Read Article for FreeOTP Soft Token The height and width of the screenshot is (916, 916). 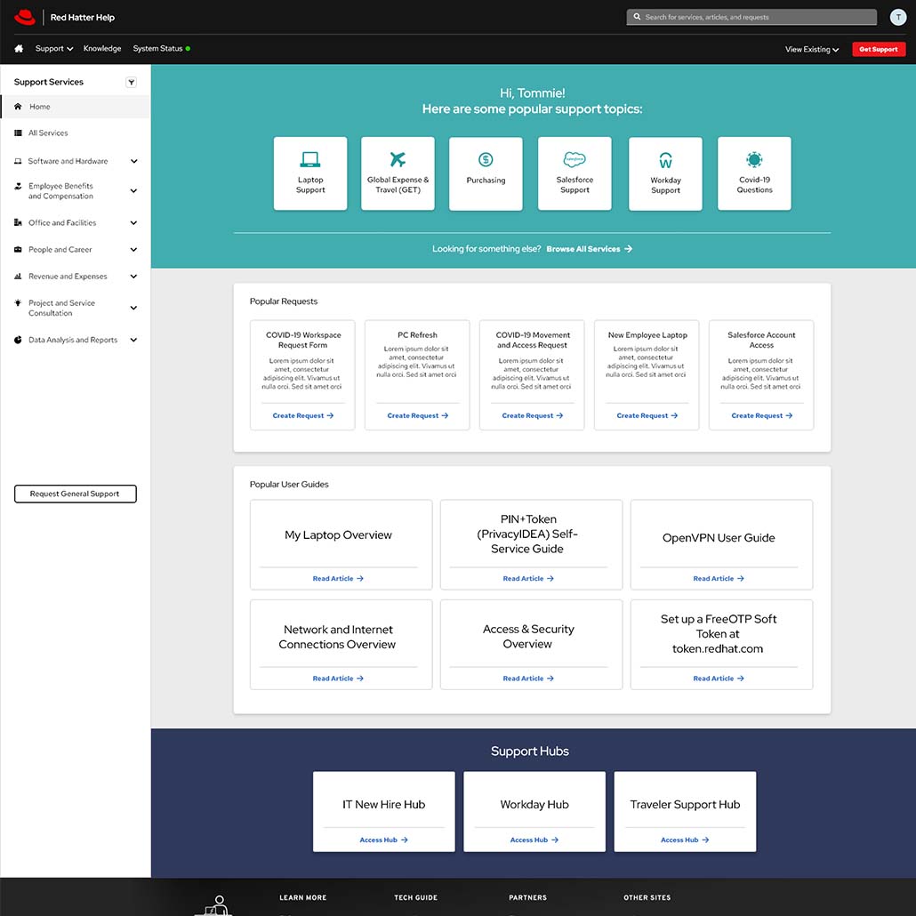718,679
